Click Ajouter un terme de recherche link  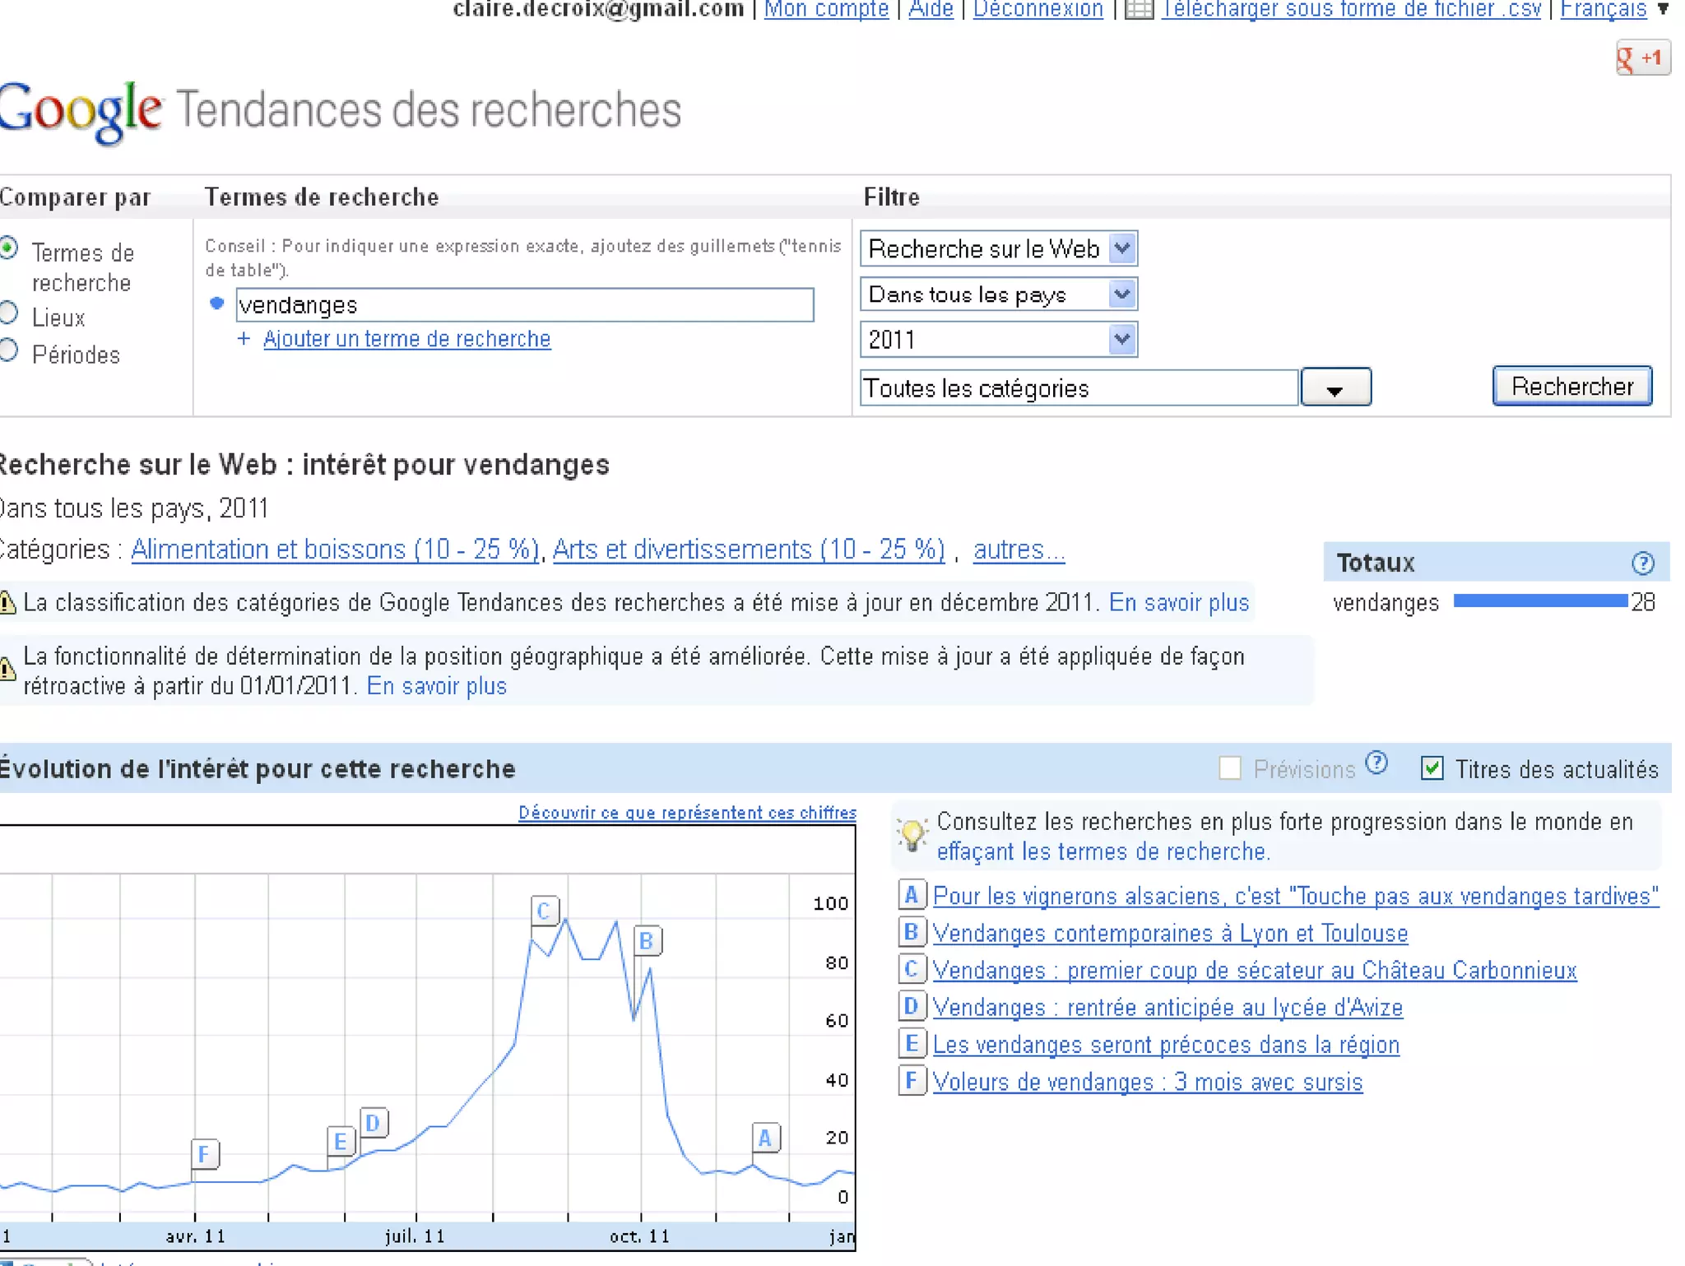point(406,339)
